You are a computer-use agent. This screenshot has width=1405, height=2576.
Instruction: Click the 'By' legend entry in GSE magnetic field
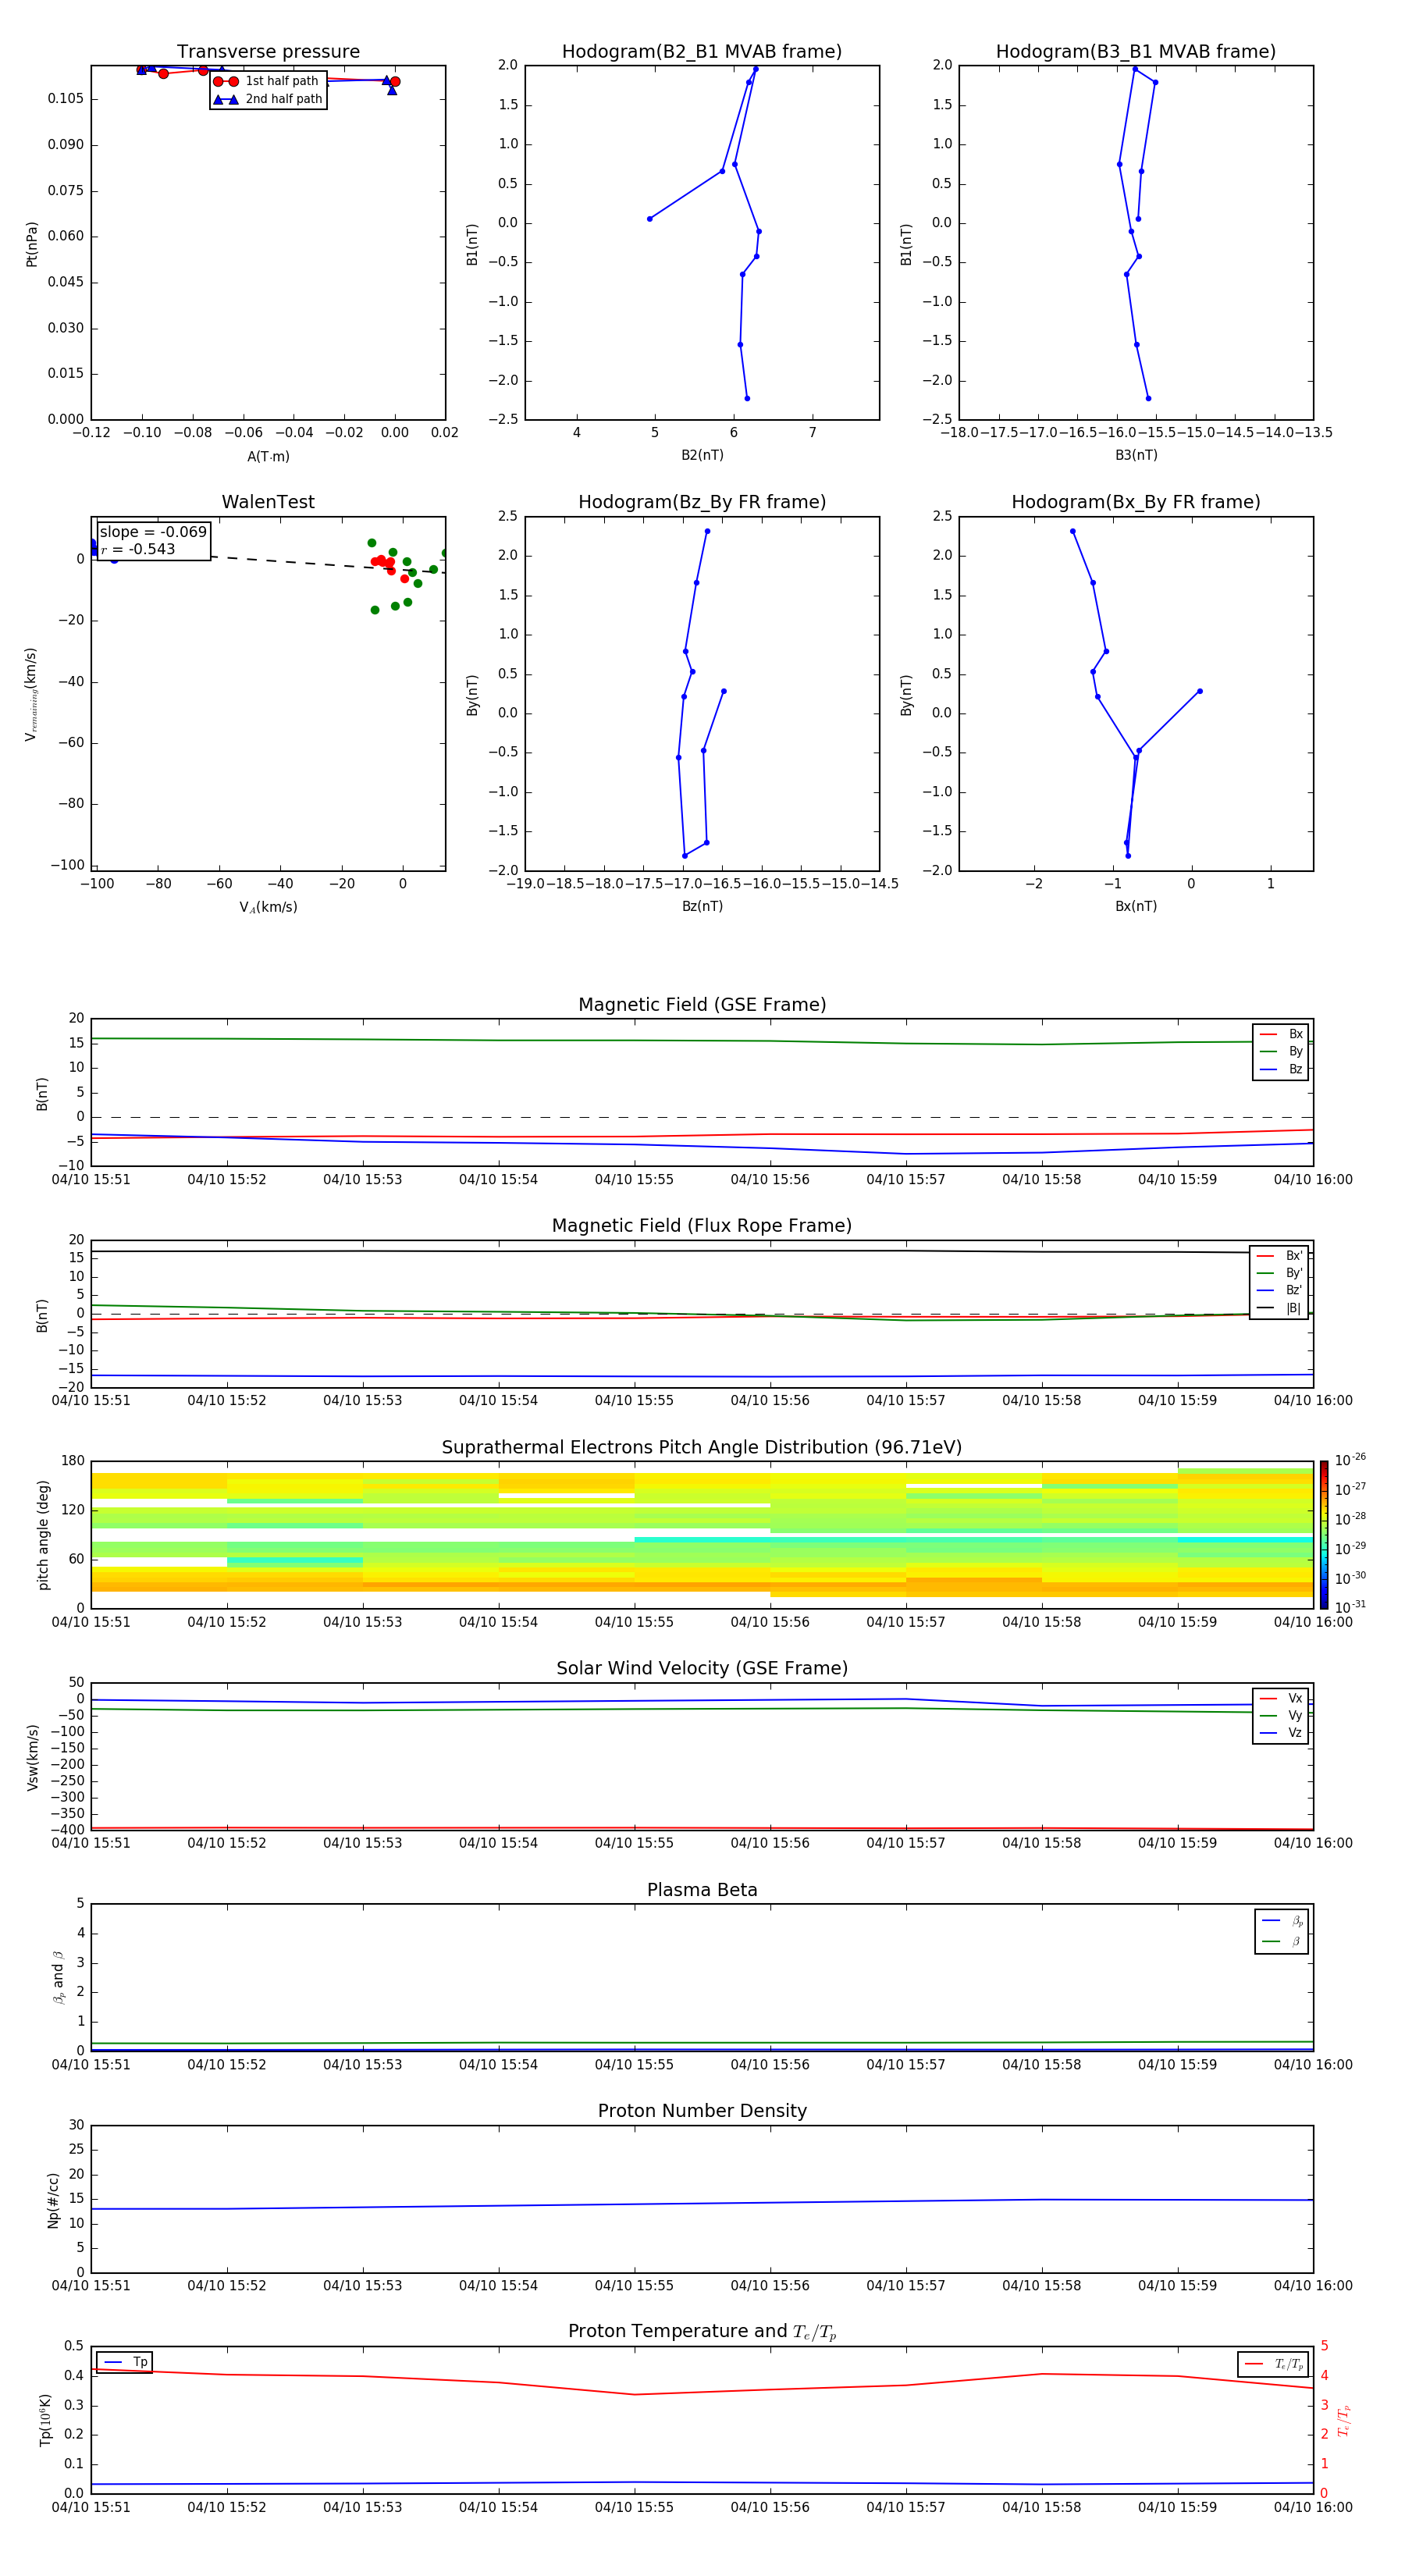1281,1051
